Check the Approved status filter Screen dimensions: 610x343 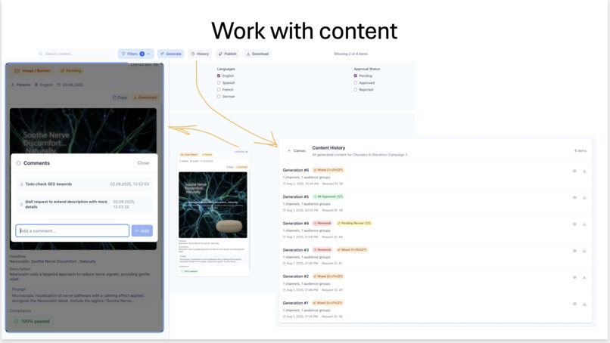pos(356,83)
